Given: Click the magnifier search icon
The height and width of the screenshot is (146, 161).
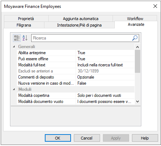Looking at the screenshot, I should 135,38.
